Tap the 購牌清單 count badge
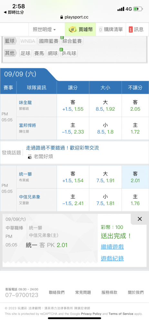Image resolution: width=149 pixels, height=322 pixels. coord(101,30)
